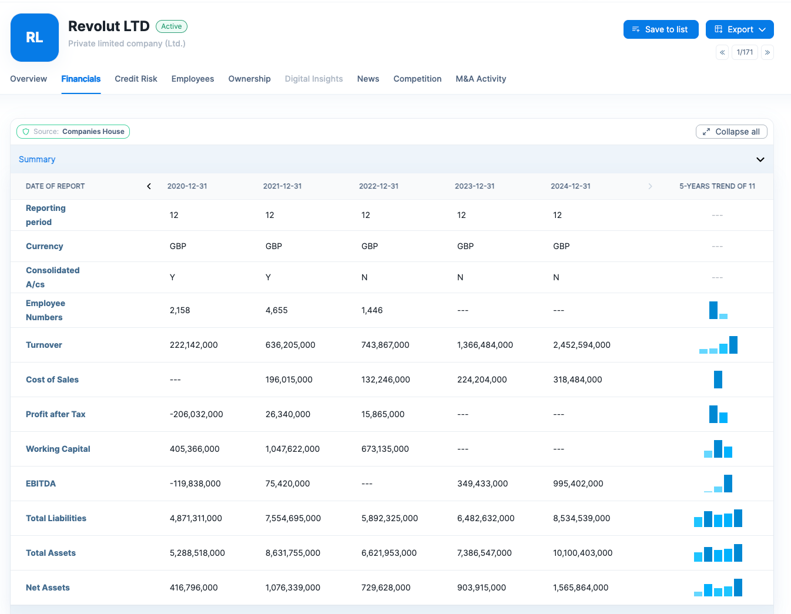
Task: Open Profit after Tax trend chart
Action: click(x=718, y=414)
